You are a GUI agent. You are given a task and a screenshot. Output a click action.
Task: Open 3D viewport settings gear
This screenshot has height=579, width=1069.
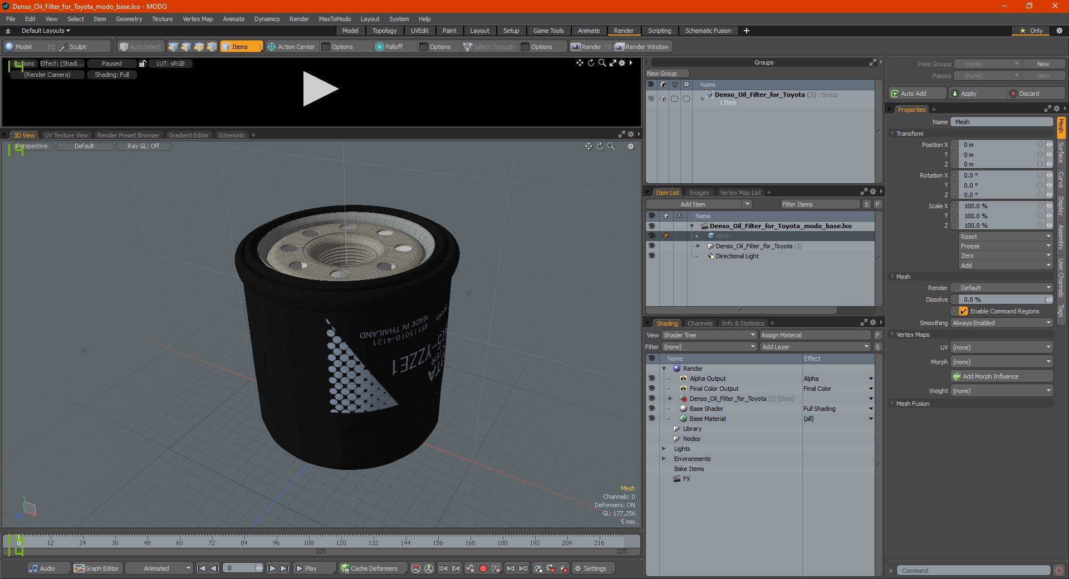(x=631, y=146)
